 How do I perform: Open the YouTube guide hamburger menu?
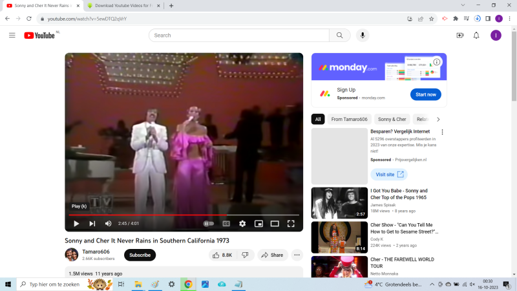pos(12,36)
